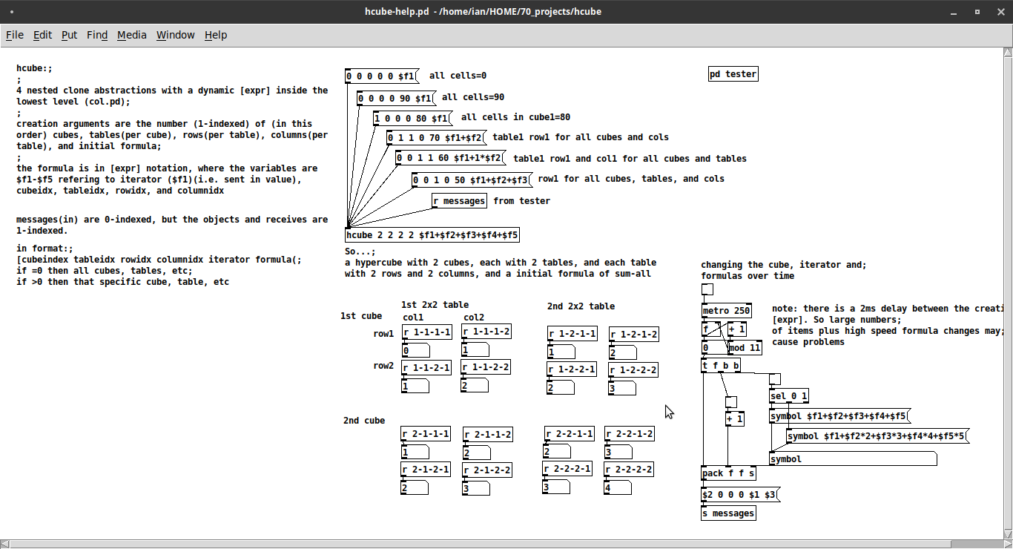Select the 's messages' send object
Screen dimensions: 1013x549
(x=728, y=513)
